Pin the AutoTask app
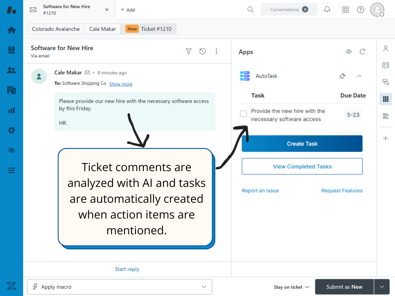 click(x=342, y=76)
